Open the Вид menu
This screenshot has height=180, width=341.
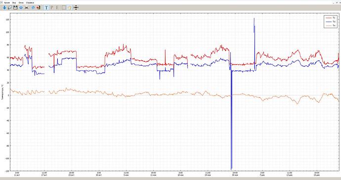14,2
